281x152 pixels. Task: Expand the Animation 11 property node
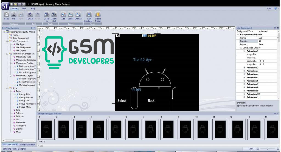[244, 97]
